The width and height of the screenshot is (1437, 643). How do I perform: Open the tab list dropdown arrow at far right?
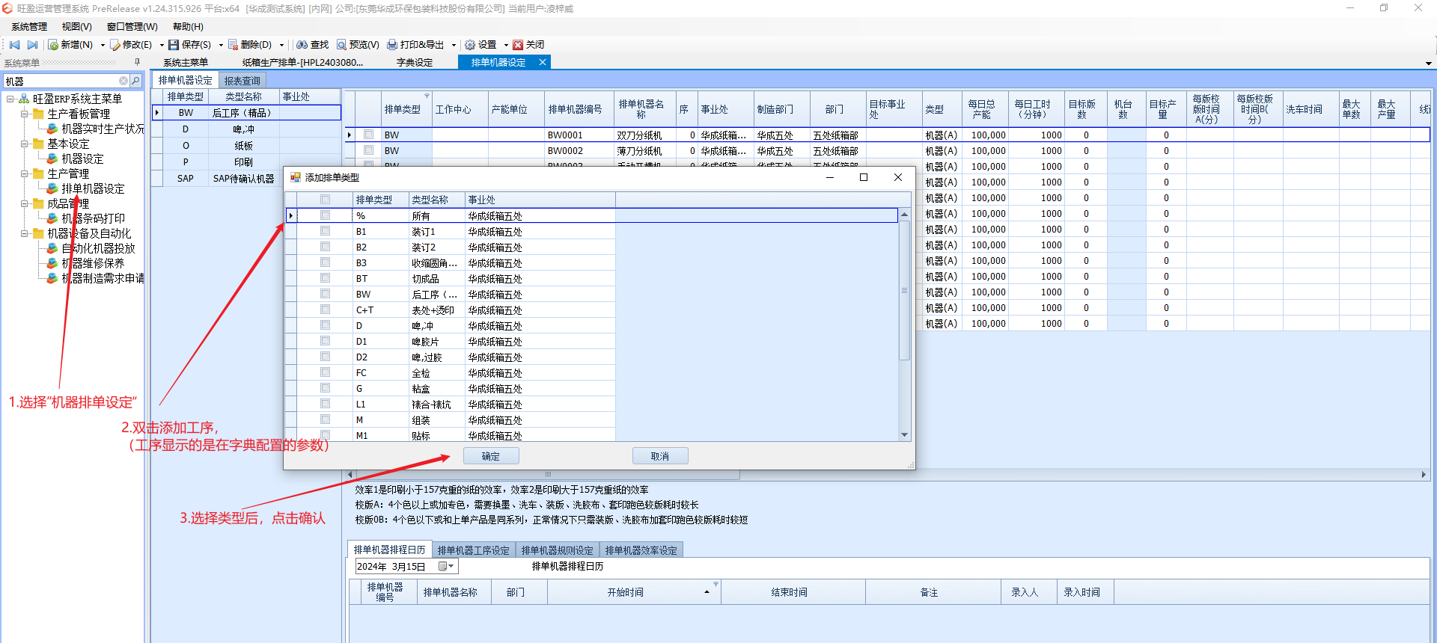(x=1428, y=64)
